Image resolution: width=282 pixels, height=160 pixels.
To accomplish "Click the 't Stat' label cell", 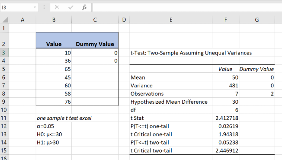I will tap(171, 118).
